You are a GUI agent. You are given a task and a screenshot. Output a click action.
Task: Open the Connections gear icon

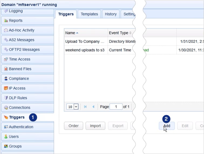click(6, 108)
